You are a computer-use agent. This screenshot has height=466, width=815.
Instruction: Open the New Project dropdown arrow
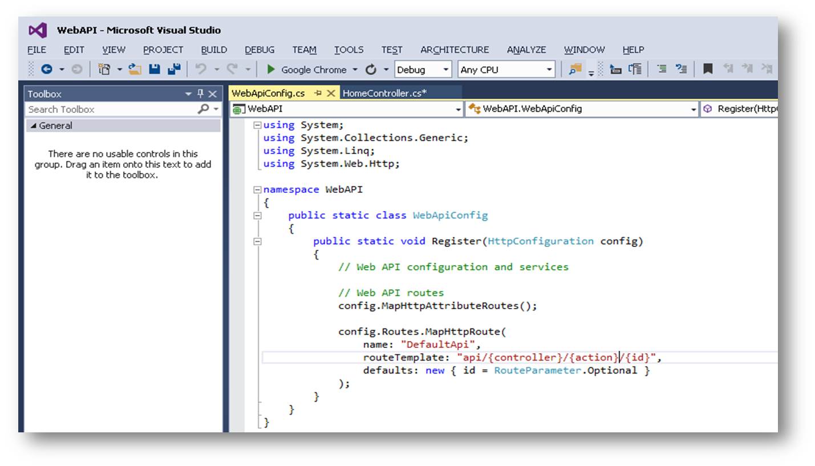pyautogui.click(x=120, y=70)
